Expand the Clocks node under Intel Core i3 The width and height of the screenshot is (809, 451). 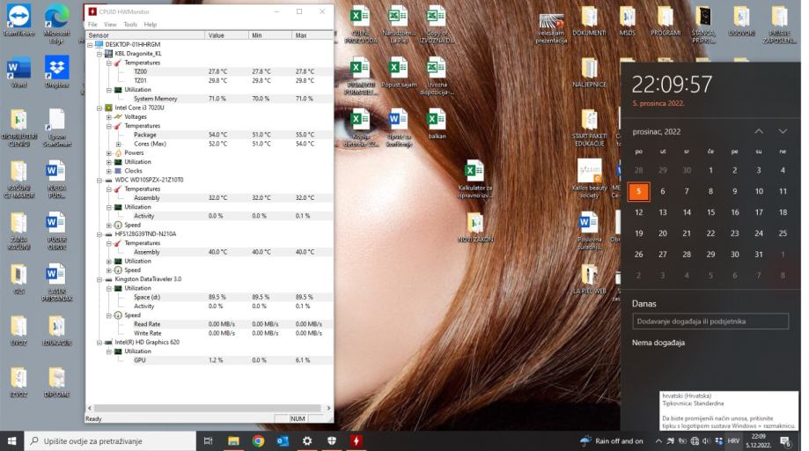(108, 171)
